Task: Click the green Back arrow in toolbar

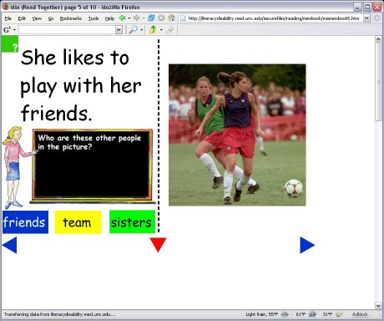Action: point(122,18)
